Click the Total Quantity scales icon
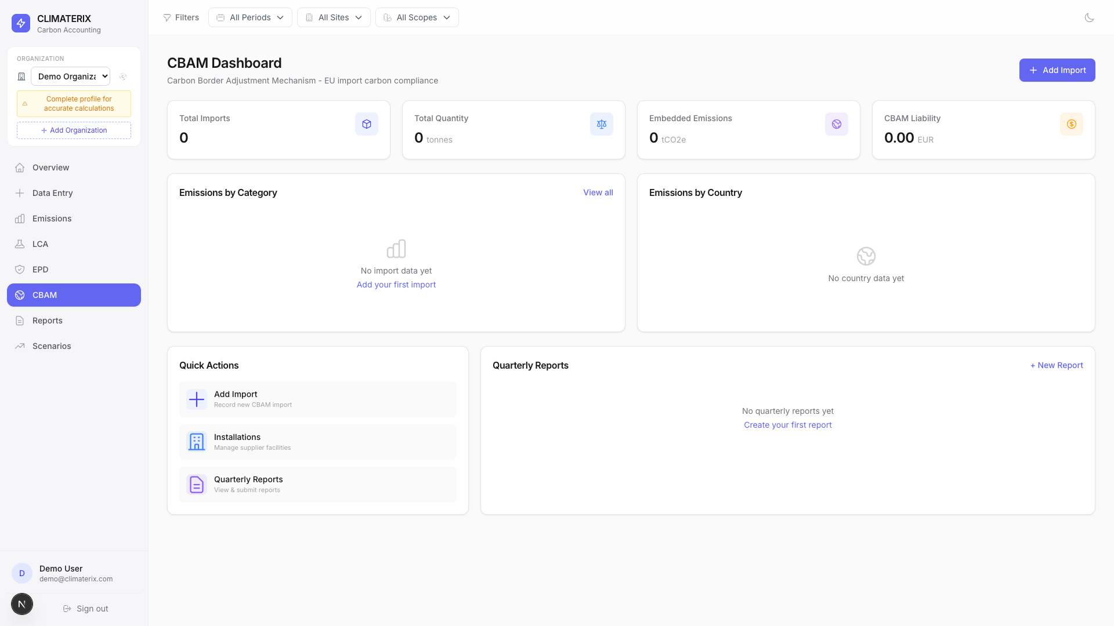Viewport: 1114px width, 626px height. click(x=601, y=124)
